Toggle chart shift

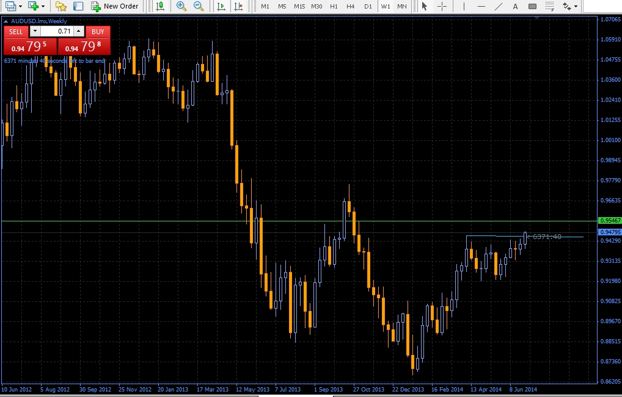point(238,6)
